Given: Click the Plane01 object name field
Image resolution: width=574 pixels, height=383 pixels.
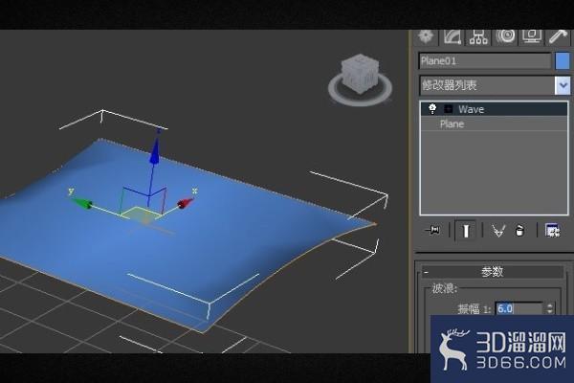Looking at the screenshot, I should click(485, 61).
